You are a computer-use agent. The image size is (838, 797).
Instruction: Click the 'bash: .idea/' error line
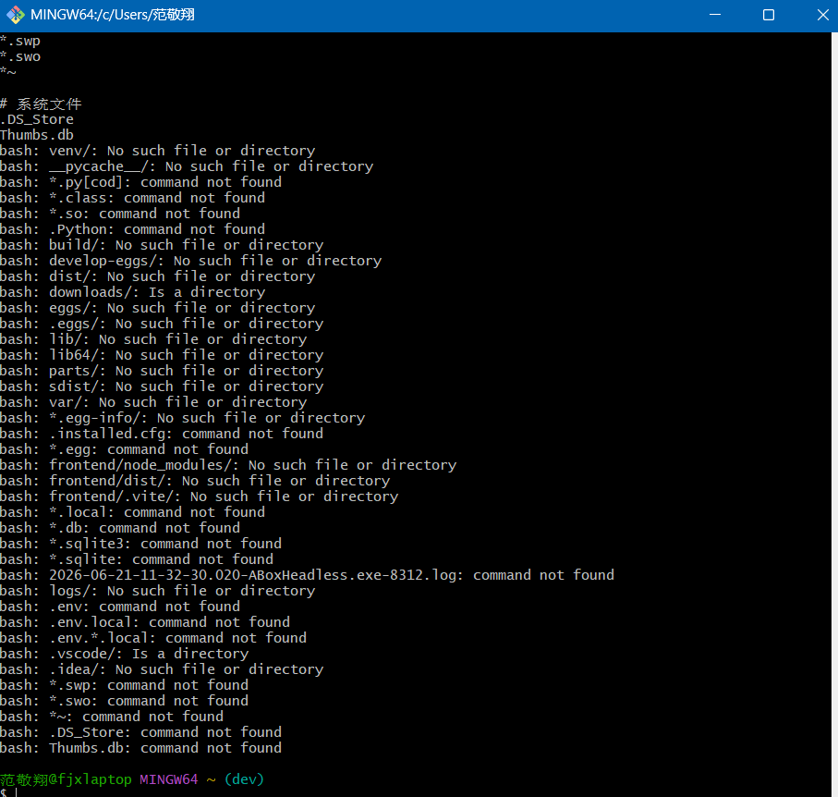(162, 669)
